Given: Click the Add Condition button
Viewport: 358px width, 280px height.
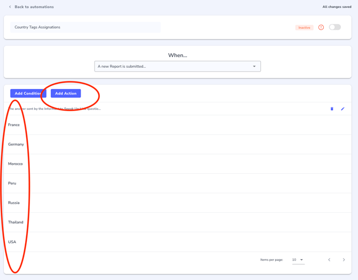Looking at the screenshot, I should click(28, 93).
